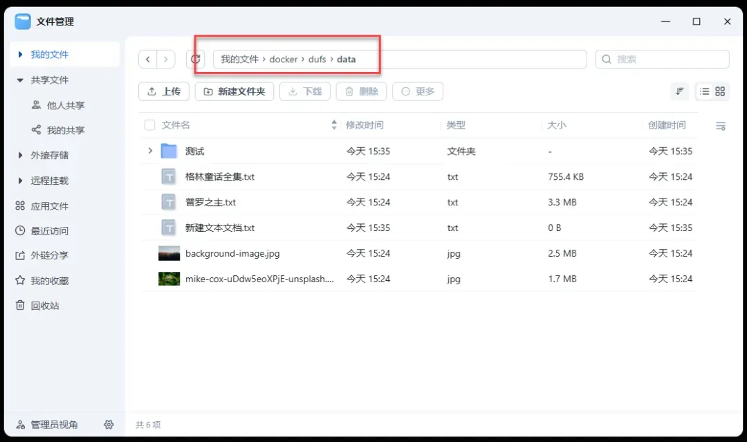Image resolution: width=747 pixels, height=442 pixels.
Task: Switch to list view layout
Action: tap(705, 91)
